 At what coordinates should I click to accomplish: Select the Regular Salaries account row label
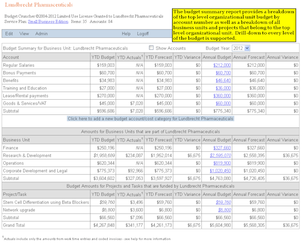[x=18, y=65]
